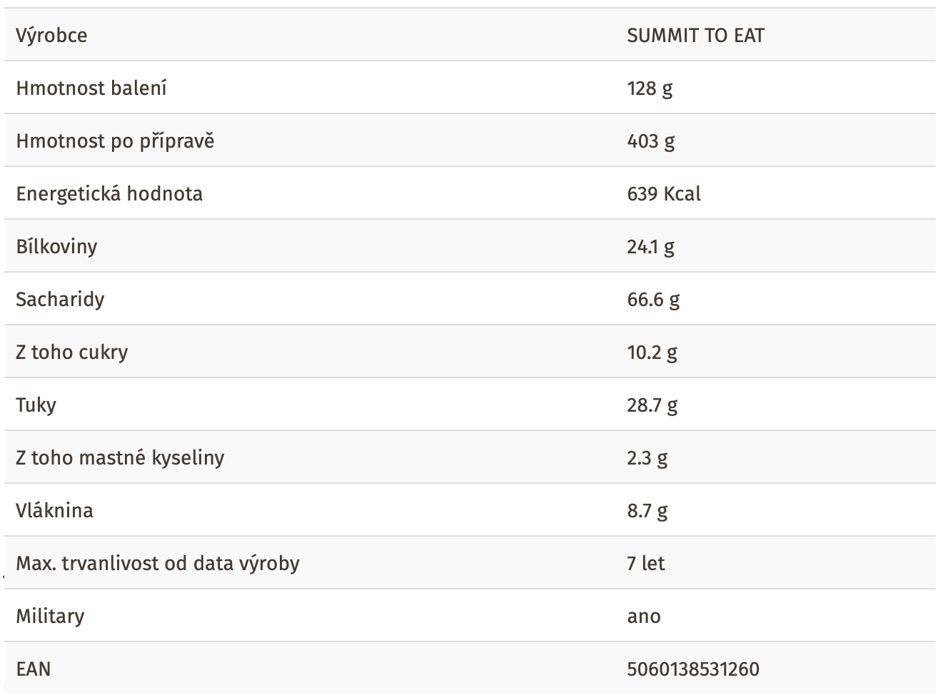Select the Hmotnost po přípravě label
The height and width of the screenshot is (700, 943).
pos(115,141)
